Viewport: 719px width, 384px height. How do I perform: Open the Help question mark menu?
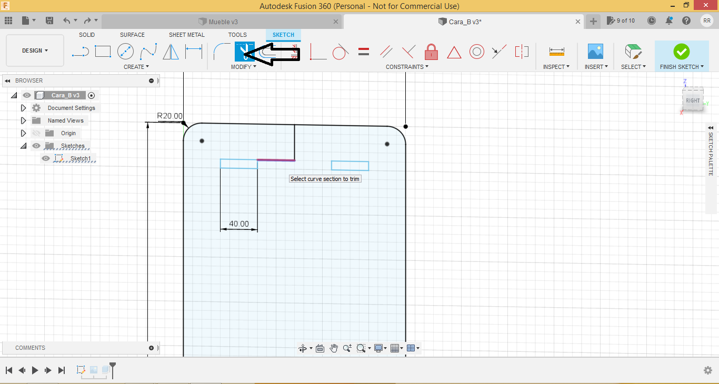click(x=686, y=21)
